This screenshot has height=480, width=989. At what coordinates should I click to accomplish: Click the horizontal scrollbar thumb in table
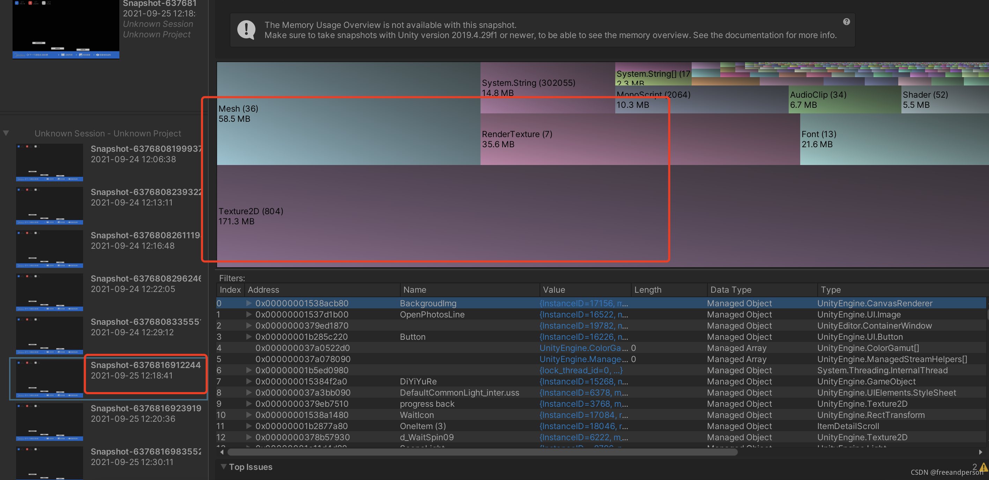click(x=482, y=452)
